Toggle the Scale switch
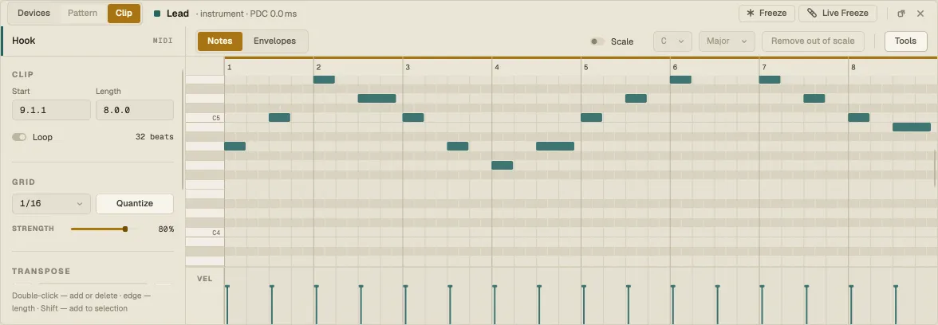The height and width of the screenshot is (325, 938). (x=597, y=41)
